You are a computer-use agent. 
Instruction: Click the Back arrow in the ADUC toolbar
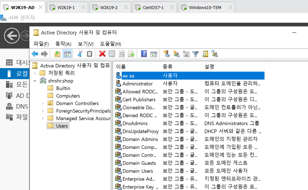[x=35, y=54]
